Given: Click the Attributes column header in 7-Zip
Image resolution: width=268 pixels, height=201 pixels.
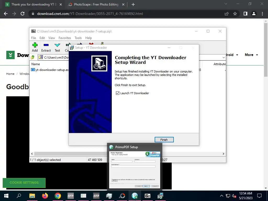Looking at the screenshot, I should [x=220, y=64].
